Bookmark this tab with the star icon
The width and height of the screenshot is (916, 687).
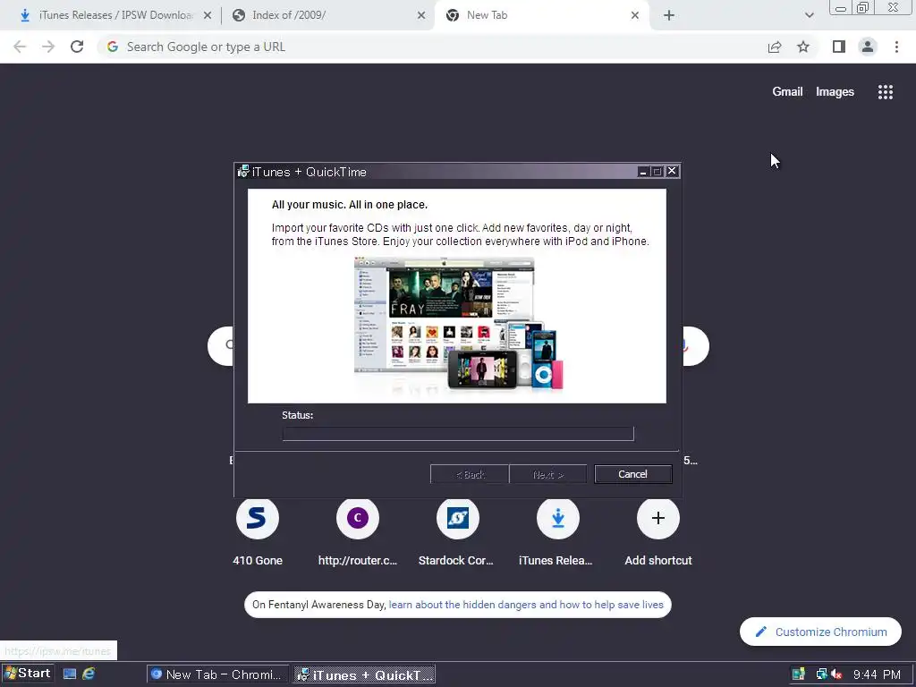(803, 47)
